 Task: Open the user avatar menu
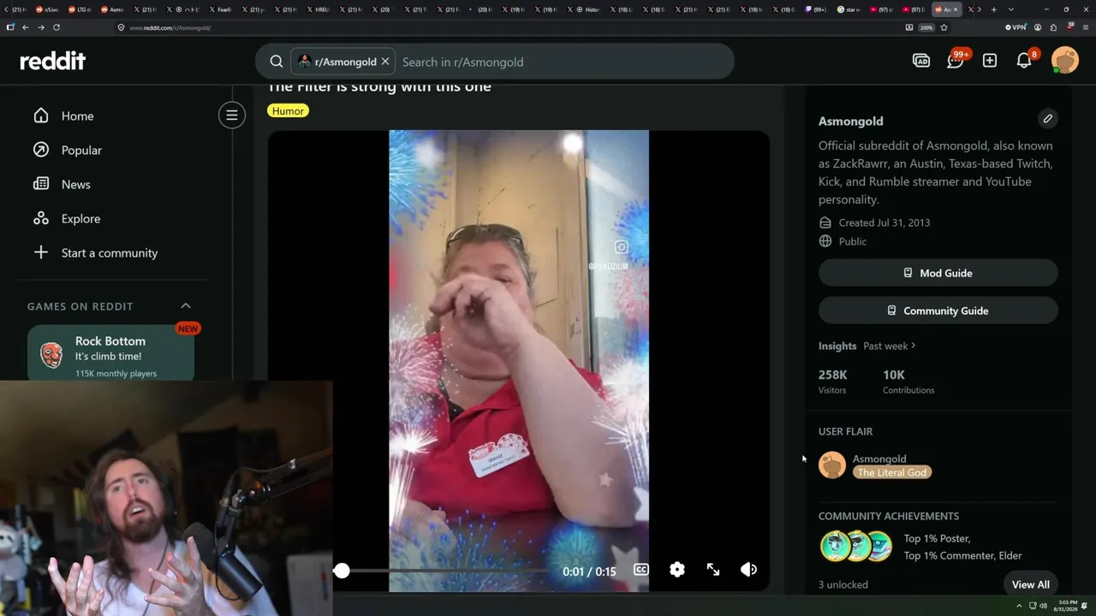(x=1065, y=60)
